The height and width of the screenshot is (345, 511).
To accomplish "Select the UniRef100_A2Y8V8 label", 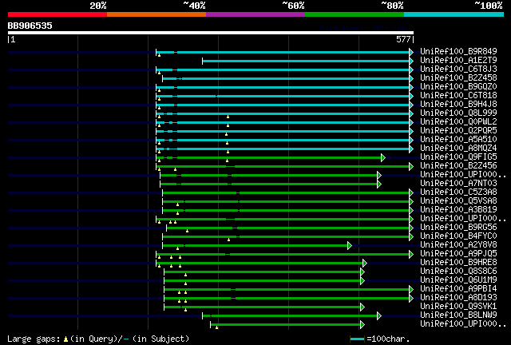I will [458, 245].
